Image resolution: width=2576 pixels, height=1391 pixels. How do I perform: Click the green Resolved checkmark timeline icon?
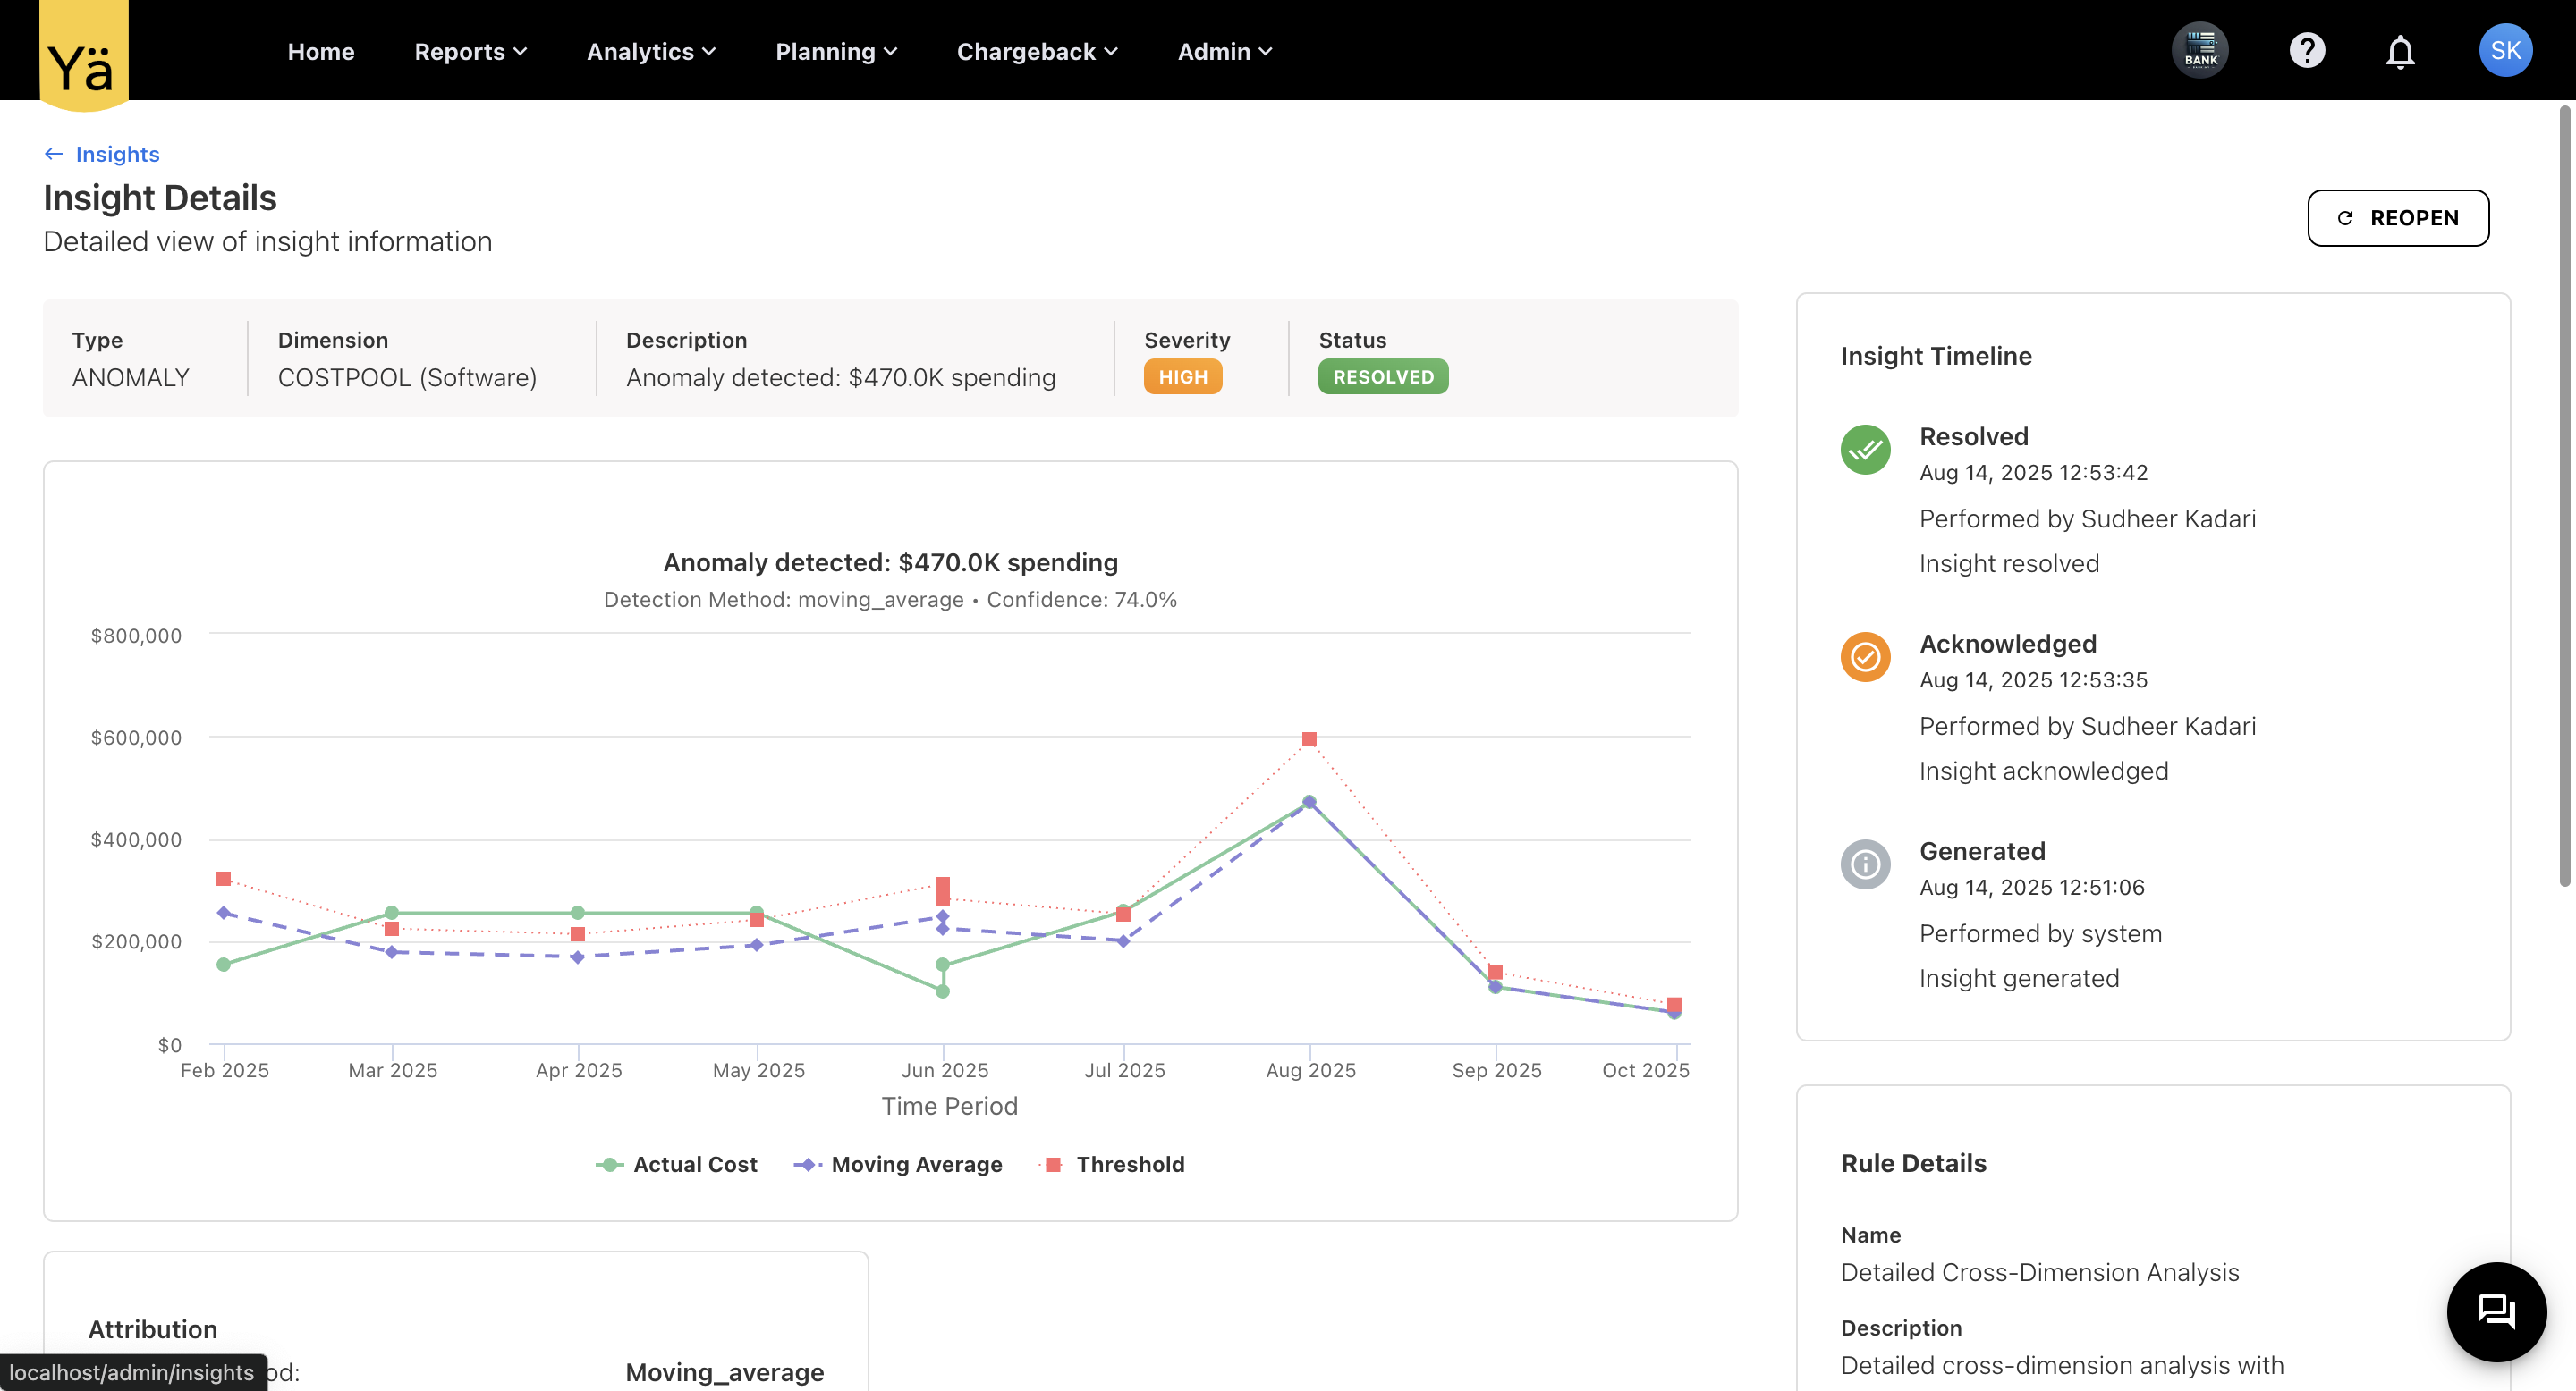1864,450
